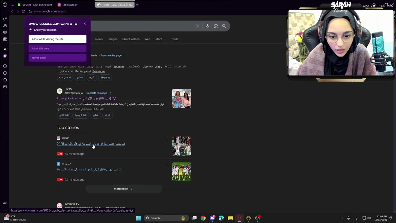Open the Opera GX main menu logo
Image resolution: width=396 pixels, height=223 pixels.
pos(5,5)
